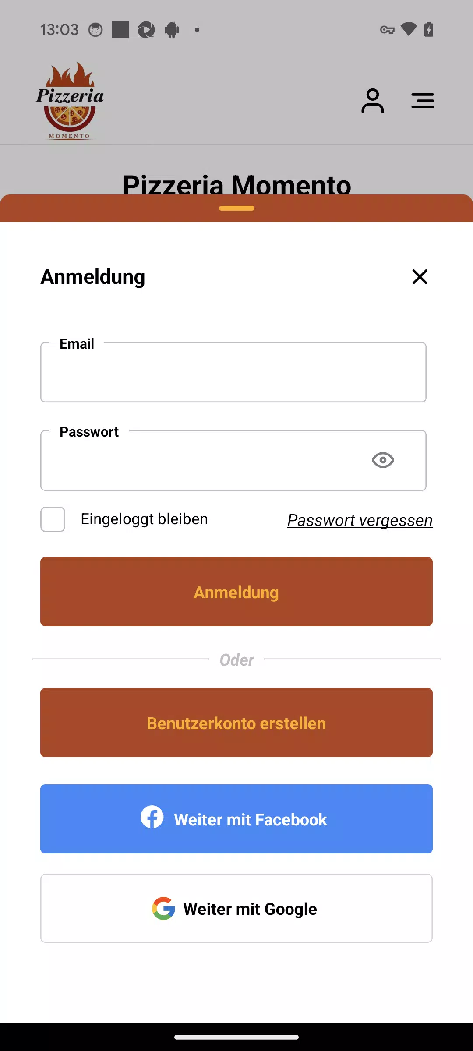The image size is (473, 1051).
Task: Submit with the Anmeldung button
Action: [236, 592]
